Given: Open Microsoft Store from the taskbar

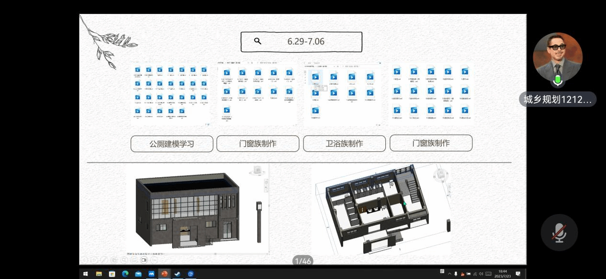Looking at the screenshot, I should coord(112,274).
